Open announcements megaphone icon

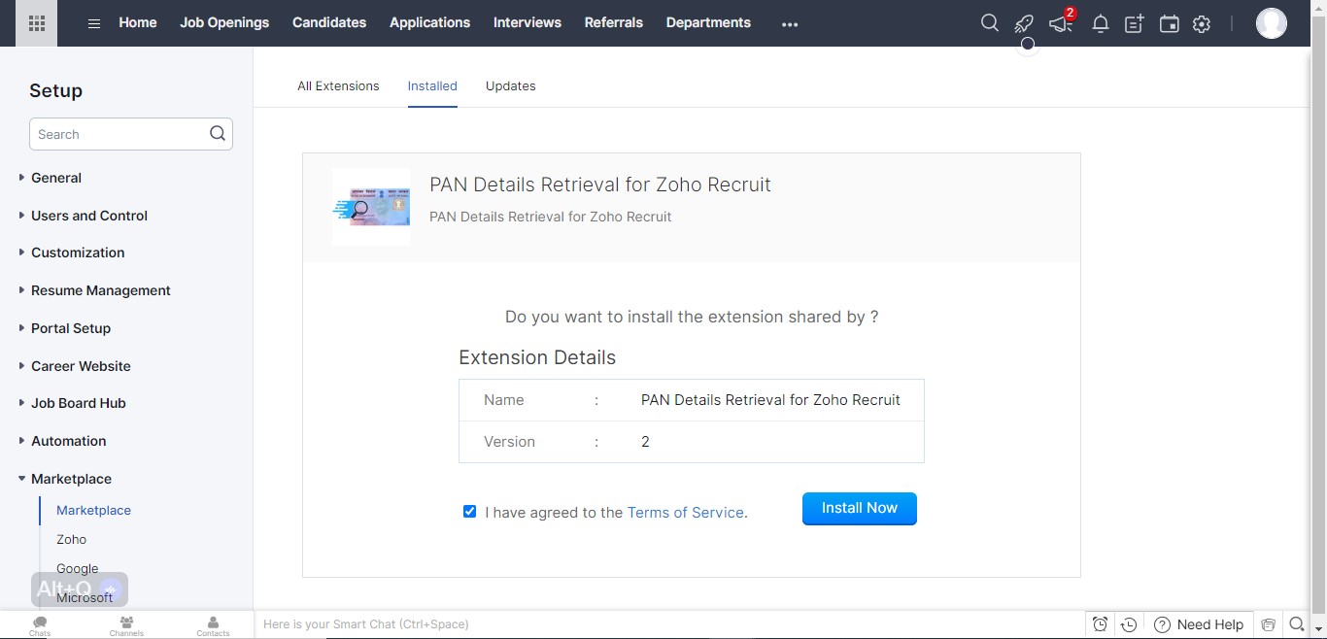pyautogui.click(x=1060, y=24)
